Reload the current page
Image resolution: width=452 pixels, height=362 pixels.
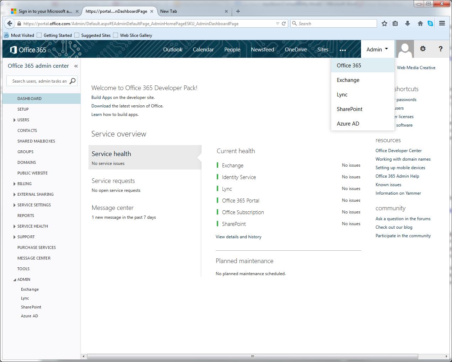(284, 24)
